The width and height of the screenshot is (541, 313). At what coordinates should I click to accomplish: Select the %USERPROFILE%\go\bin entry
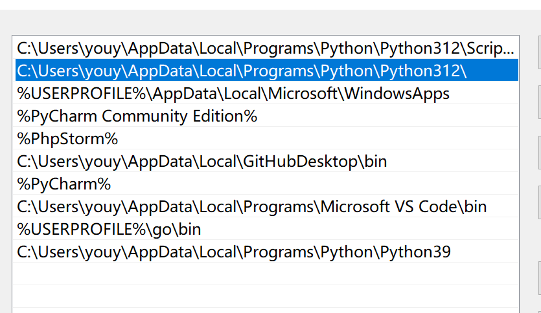pyautogui.click(x=266, y=229)
